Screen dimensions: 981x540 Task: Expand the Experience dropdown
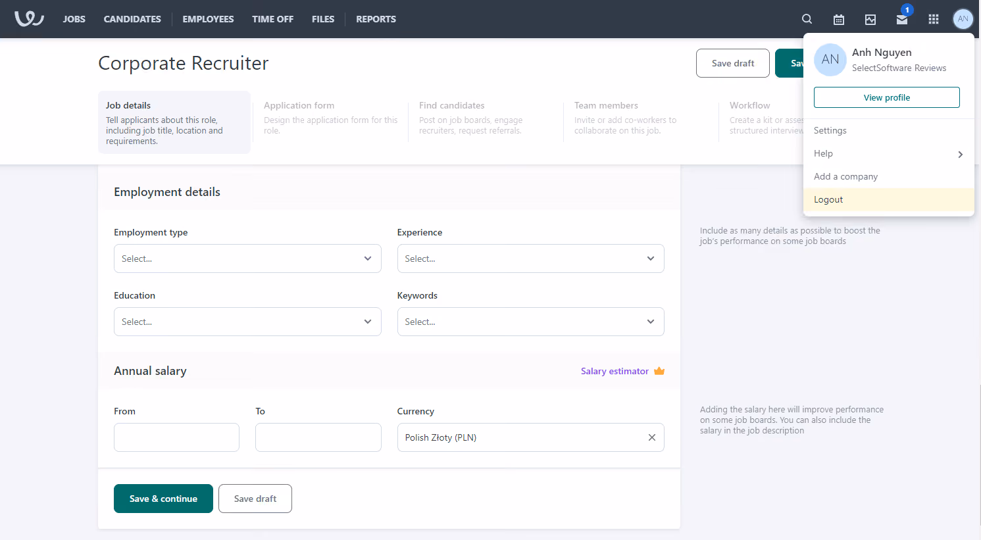530,258
